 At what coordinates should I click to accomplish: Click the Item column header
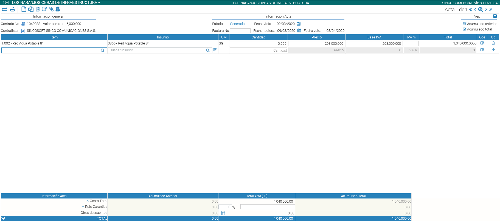tap(54, 37)
